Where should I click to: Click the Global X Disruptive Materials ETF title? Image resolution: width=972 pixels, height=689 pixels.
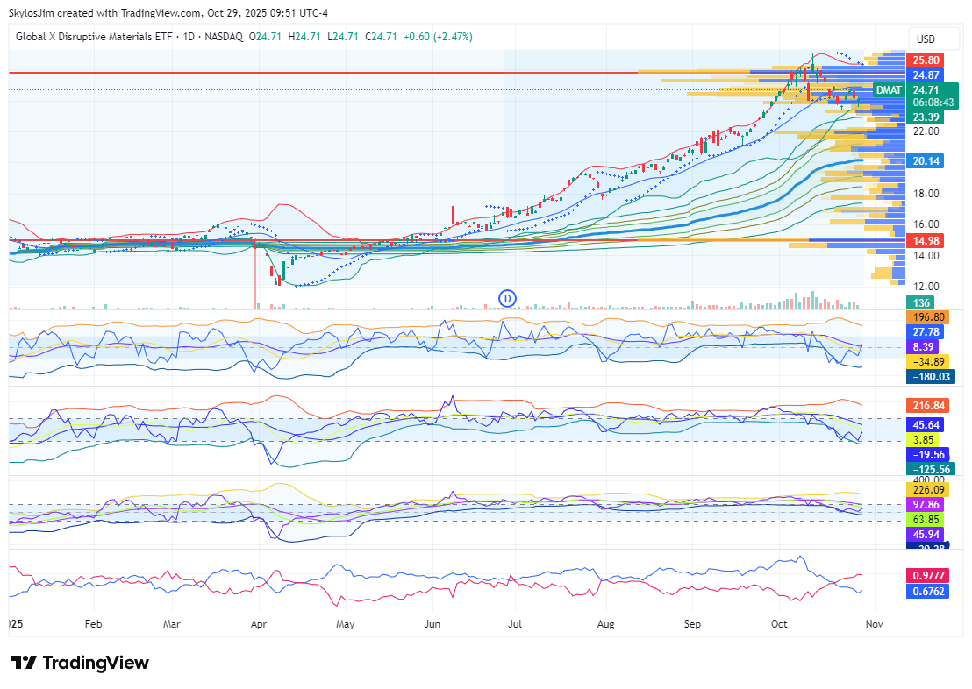click(92, 37)
